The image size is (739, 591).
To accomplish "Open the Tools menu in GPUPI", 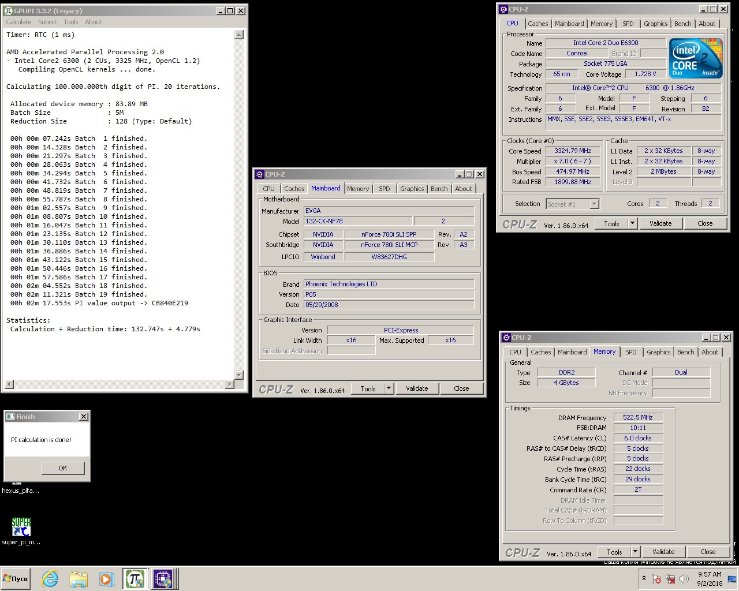I will pyautogui.click(x=71, y=22).
